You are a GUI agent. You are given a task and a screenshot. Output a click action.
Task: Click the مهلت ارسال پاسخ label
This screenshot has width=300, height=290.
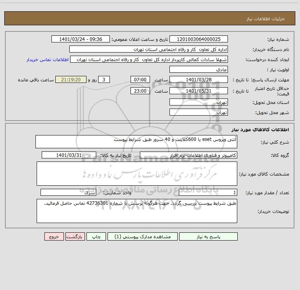click(270, 80)
